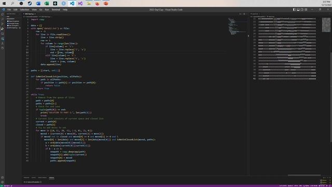Click the VS Code logo in the title bar
332x187 pixels.
pos(3,9)
